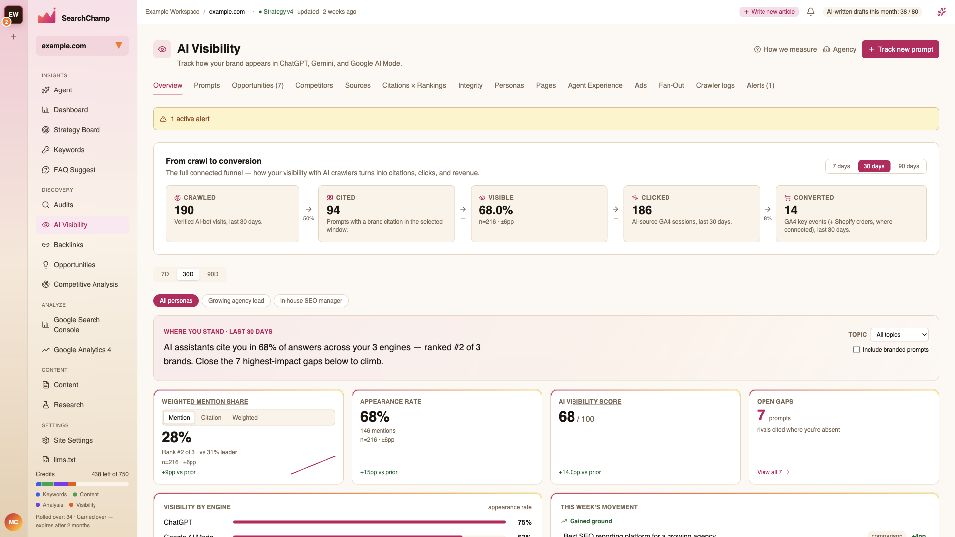Viewport: 955px width, 537px height.
Task: Click the plus icon to add a workspace
Action: point(14,37)
